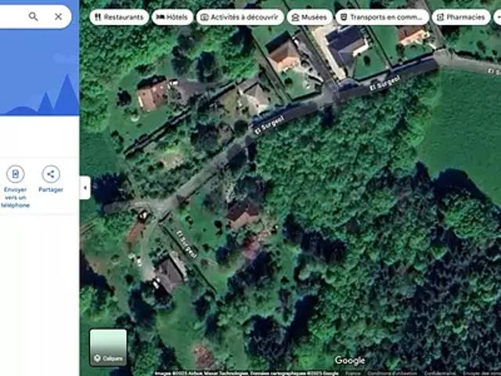Click the Partager share icon
501x376 pixels.
pyautogui.click(x=51, y=174)
